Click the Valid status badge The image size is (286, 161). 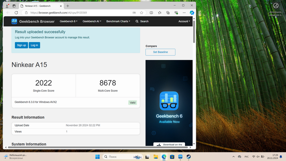pos(132,103)
